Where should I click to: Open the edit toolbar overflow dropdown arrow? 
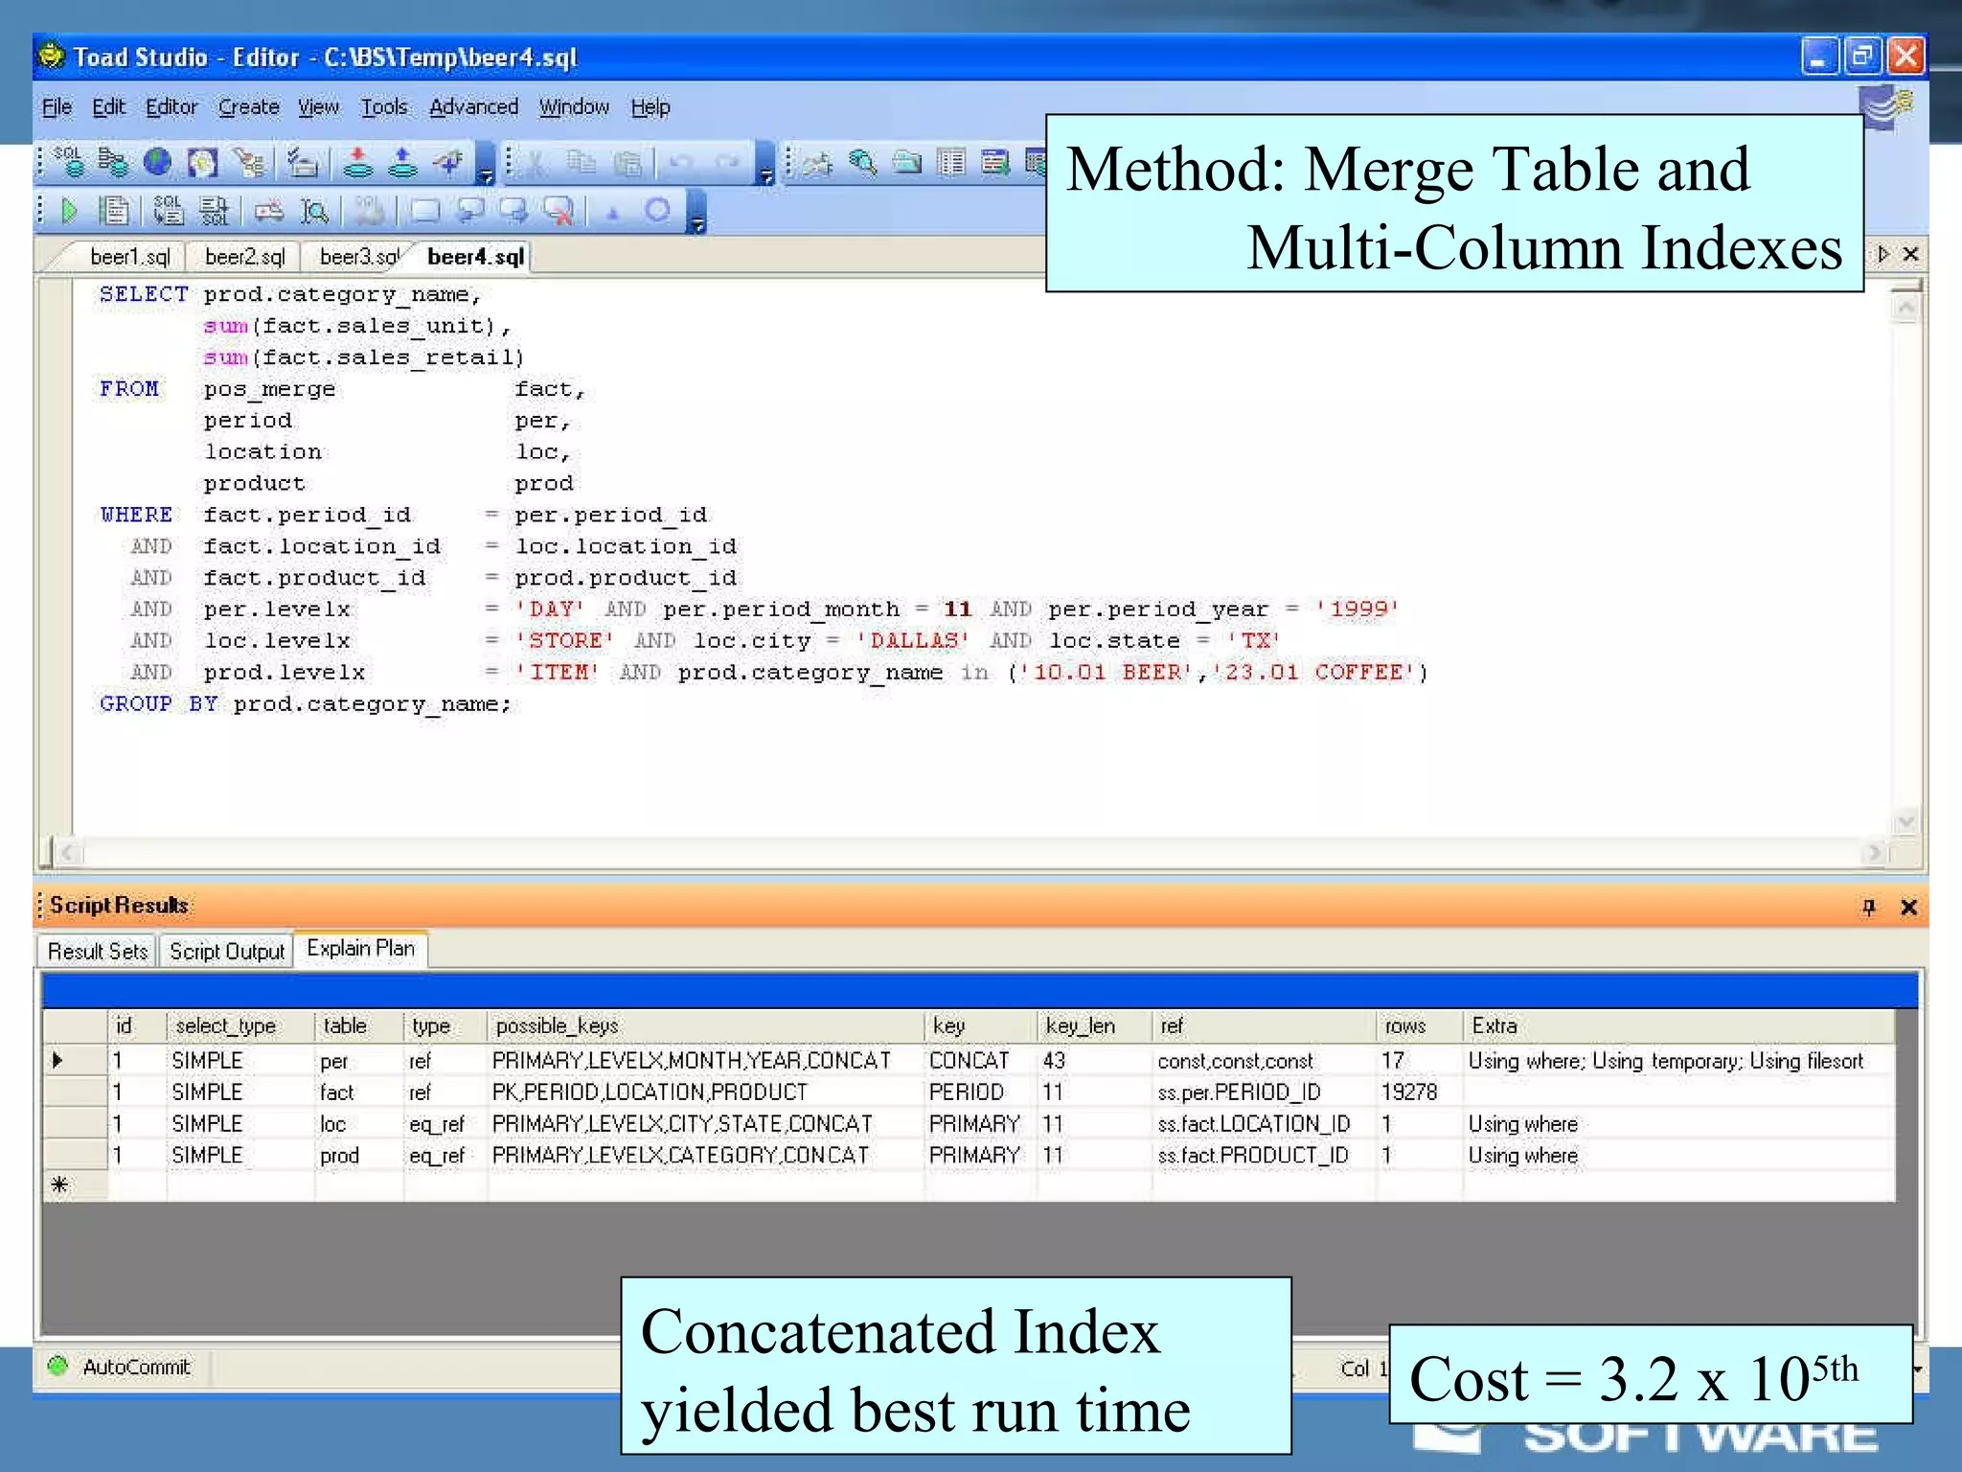764,163
